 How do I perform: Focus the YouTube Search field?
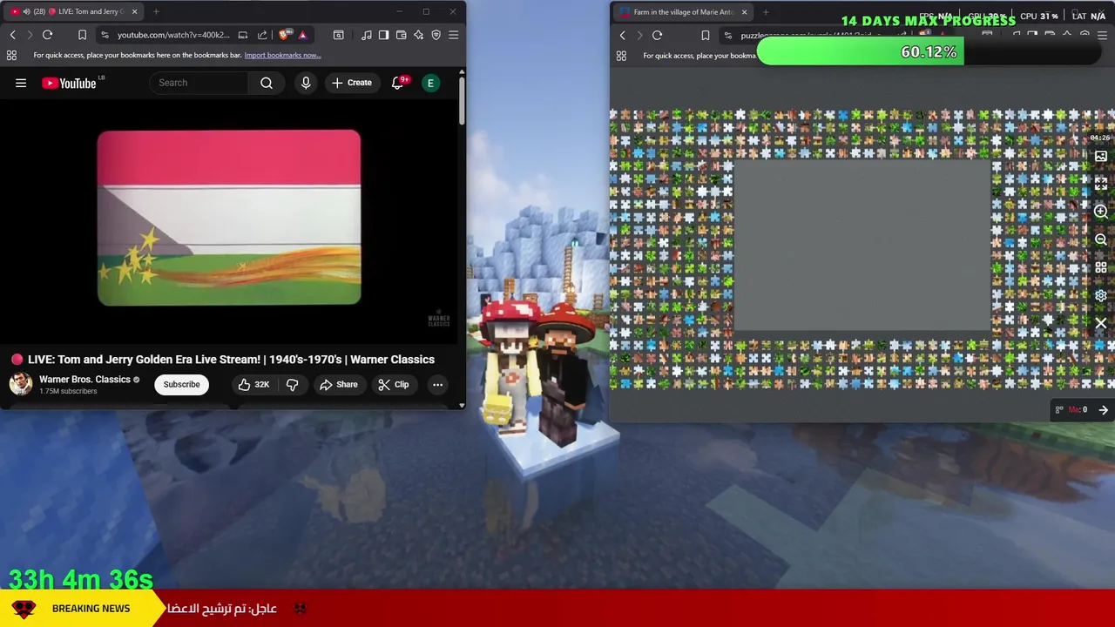tap(200, 83)
